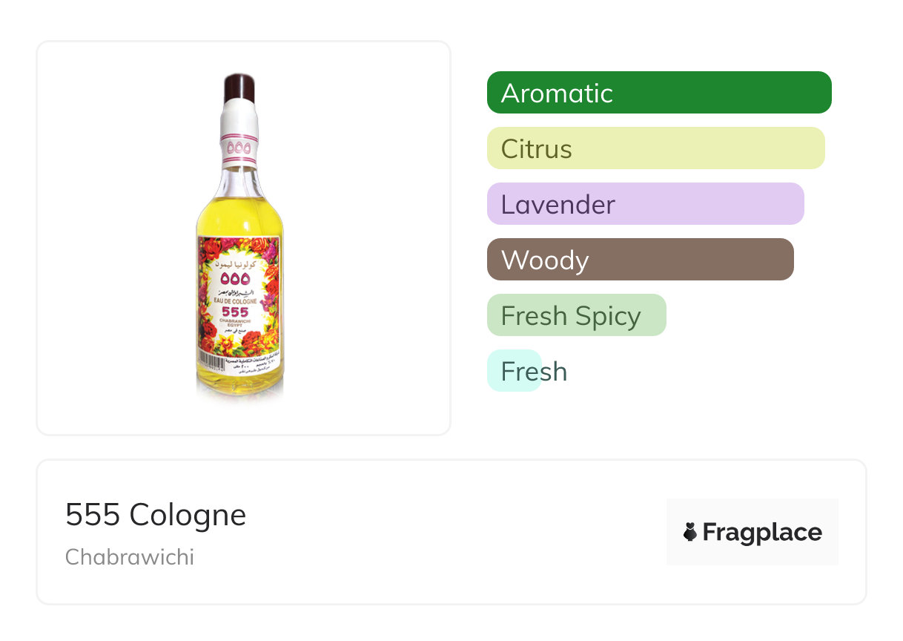Click the Fragplace perfume bottle logo icon
Viewport: 903px width, 641px height.
point(689,532)
